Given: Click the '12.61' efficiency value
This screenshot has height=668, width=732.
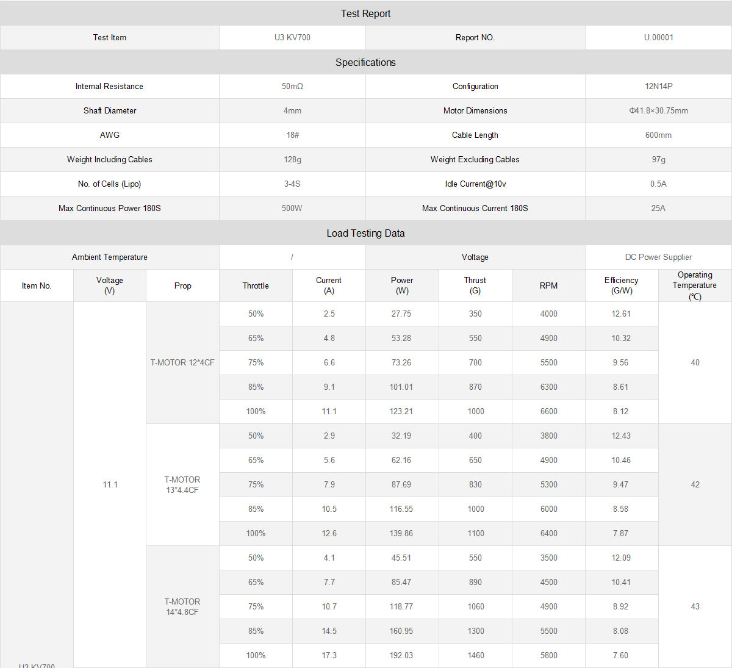Looking at the screenshot, I should 621,314.
